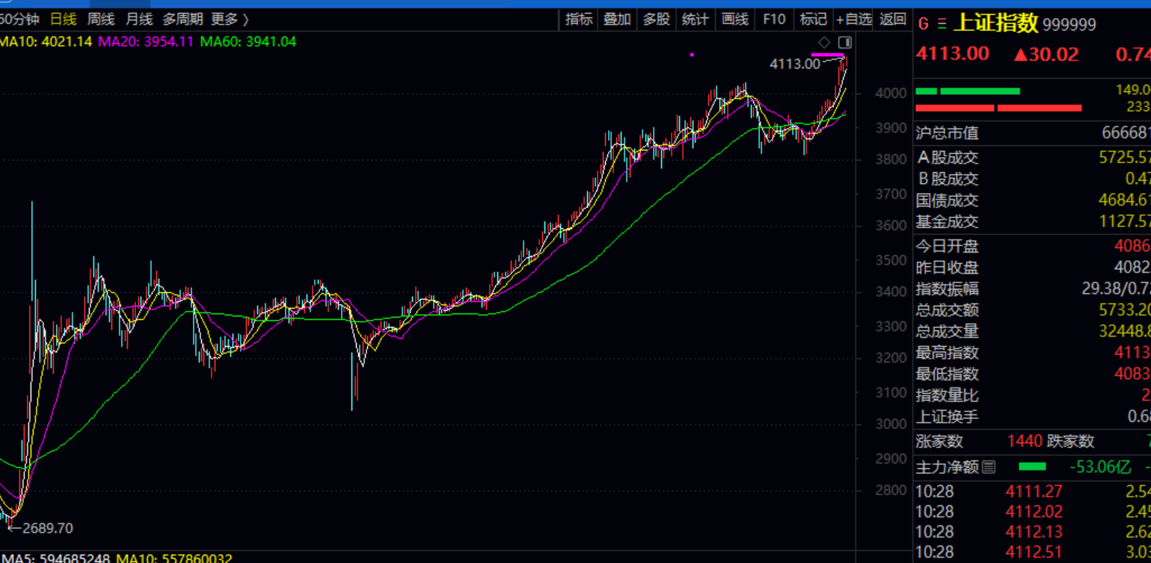Toggle the side panel icon above the chart
The width and height of the screenshot is (1151, 563).
pos(845,42)
